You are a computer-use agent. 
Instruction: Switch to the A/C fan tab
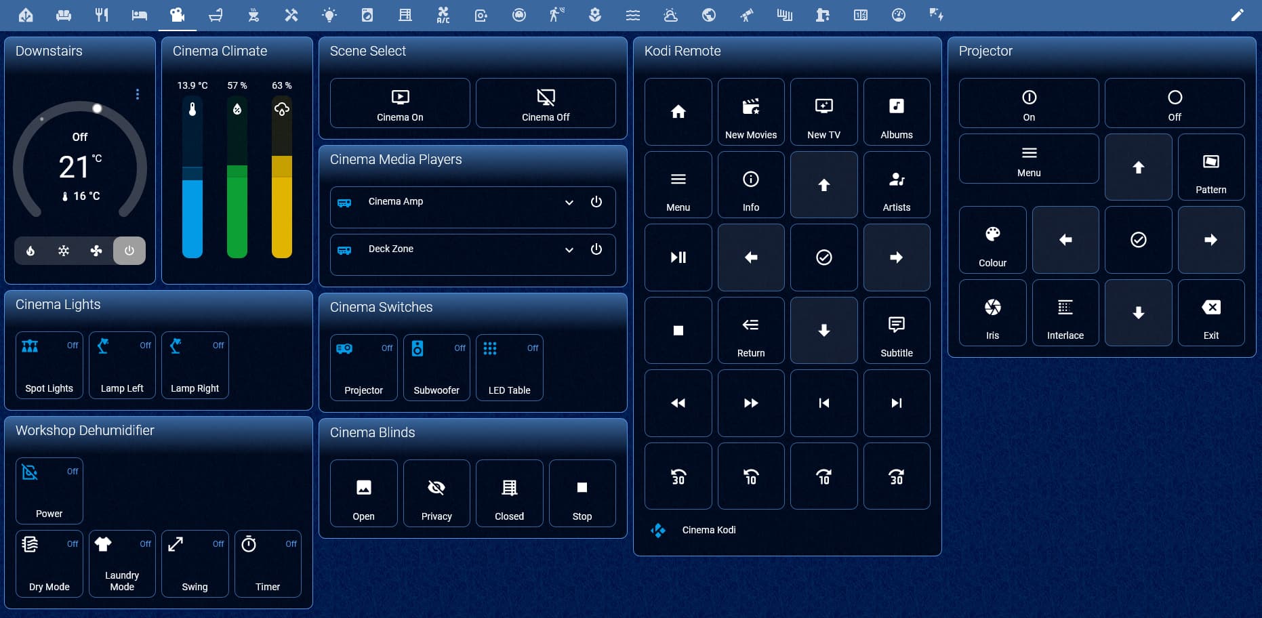click(x=443, y=15)
